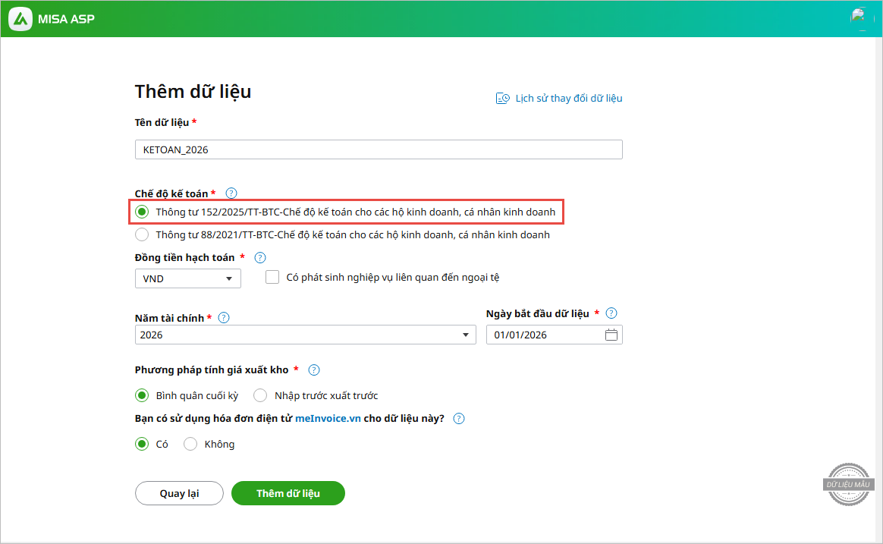Click help icon beside meInvoice.vn question
The image size is (883, 544).
458,419
